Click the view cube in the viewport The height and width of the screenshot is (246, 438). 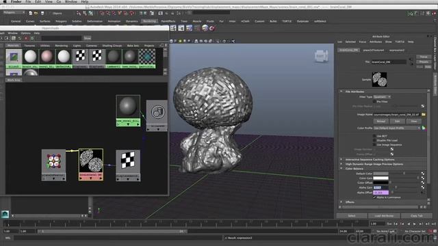321,56
